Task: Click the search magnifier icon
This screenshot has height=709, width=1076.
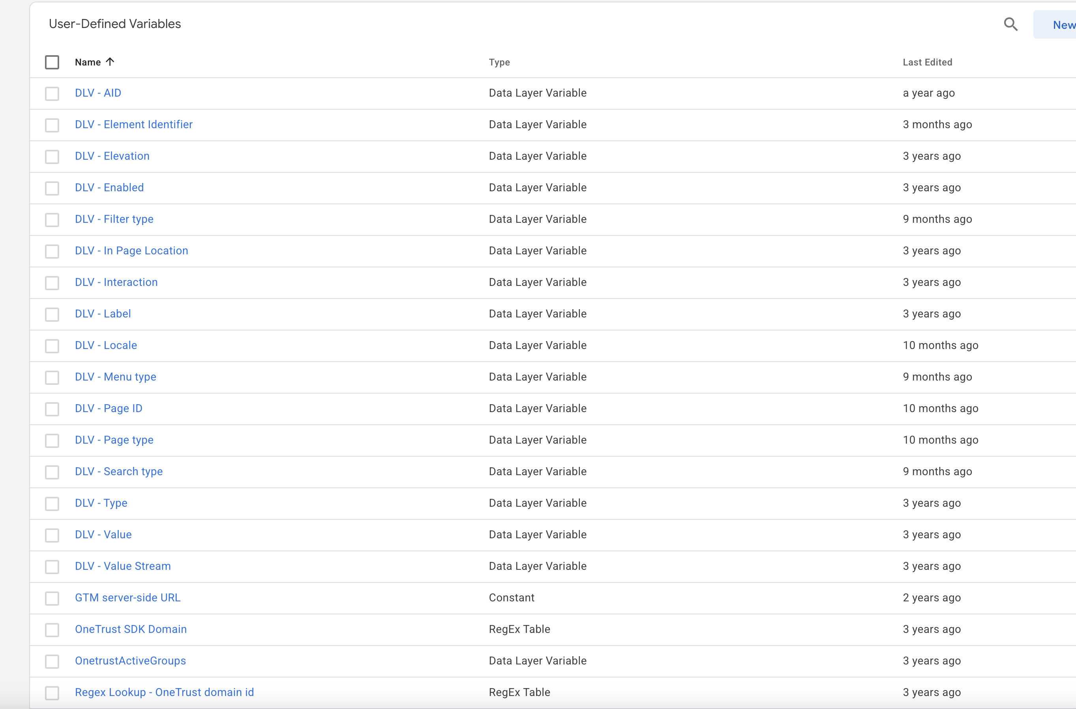Action: pyautogui.click(x=1011, y=24)
